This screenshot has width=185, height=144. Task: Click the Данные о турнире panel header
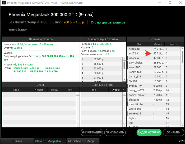point(41,39)
